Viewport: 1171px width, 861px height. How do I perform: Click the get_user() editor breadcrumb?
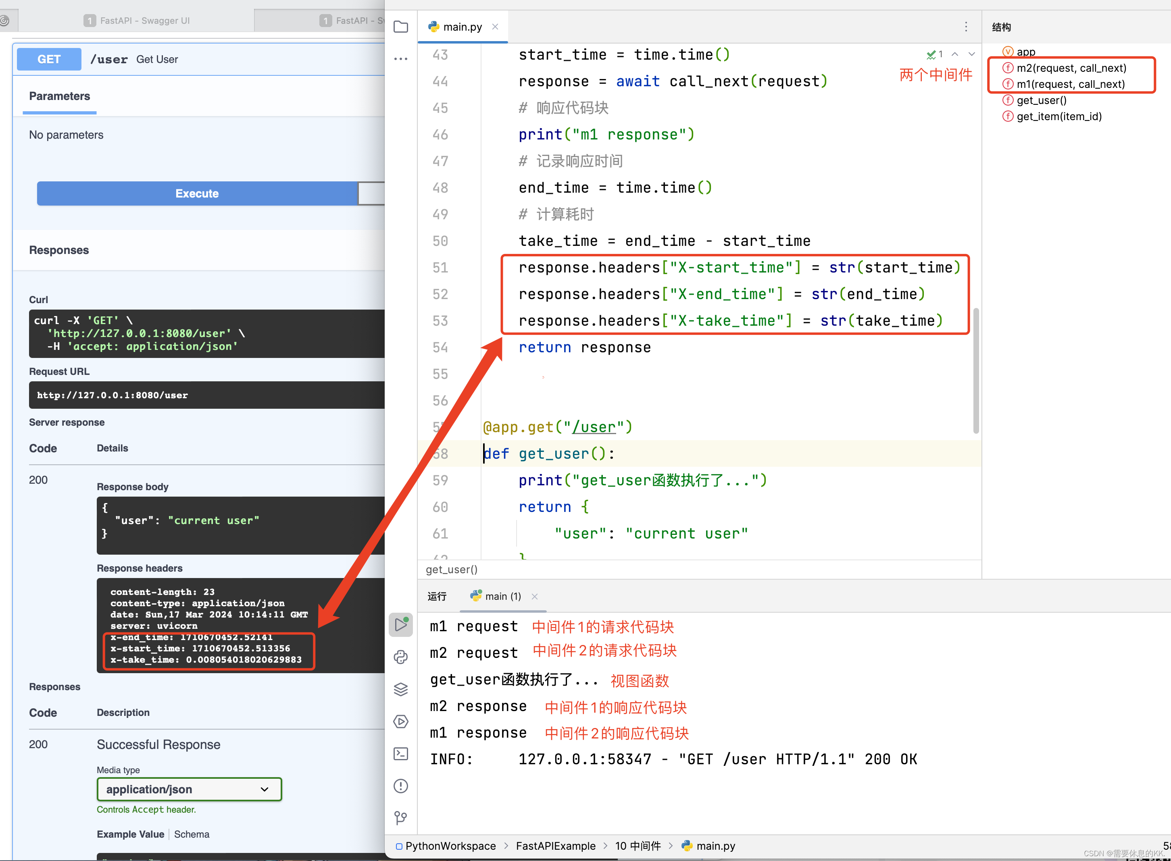[452, 570]
